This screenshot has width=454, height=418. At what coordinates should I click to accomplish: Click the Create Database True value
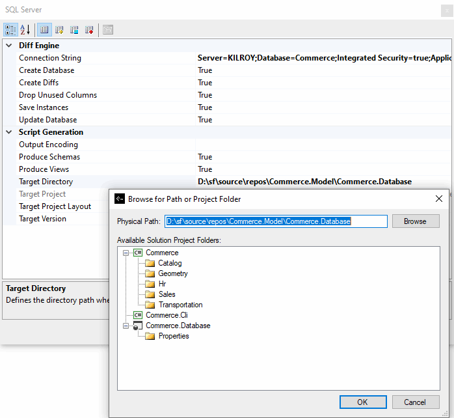tap(205, 70)
